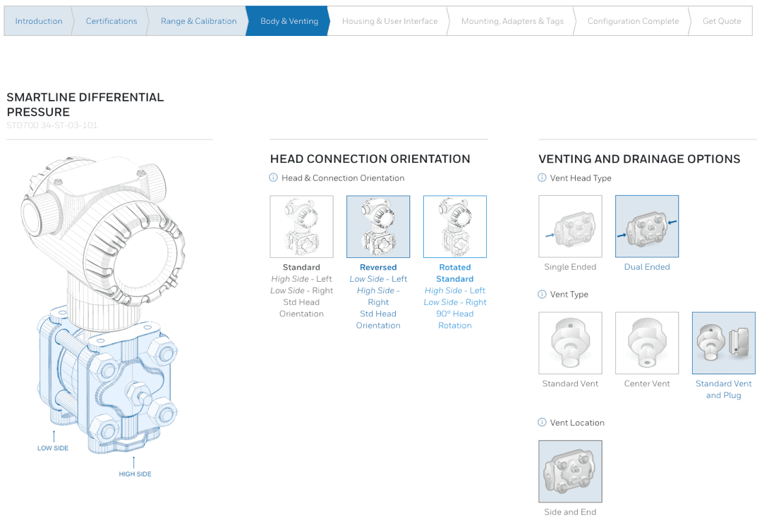Select Side and End vent location image
The height and width of the screenshot is (520, 757).
pyautogui.click(x=570, y=471)
